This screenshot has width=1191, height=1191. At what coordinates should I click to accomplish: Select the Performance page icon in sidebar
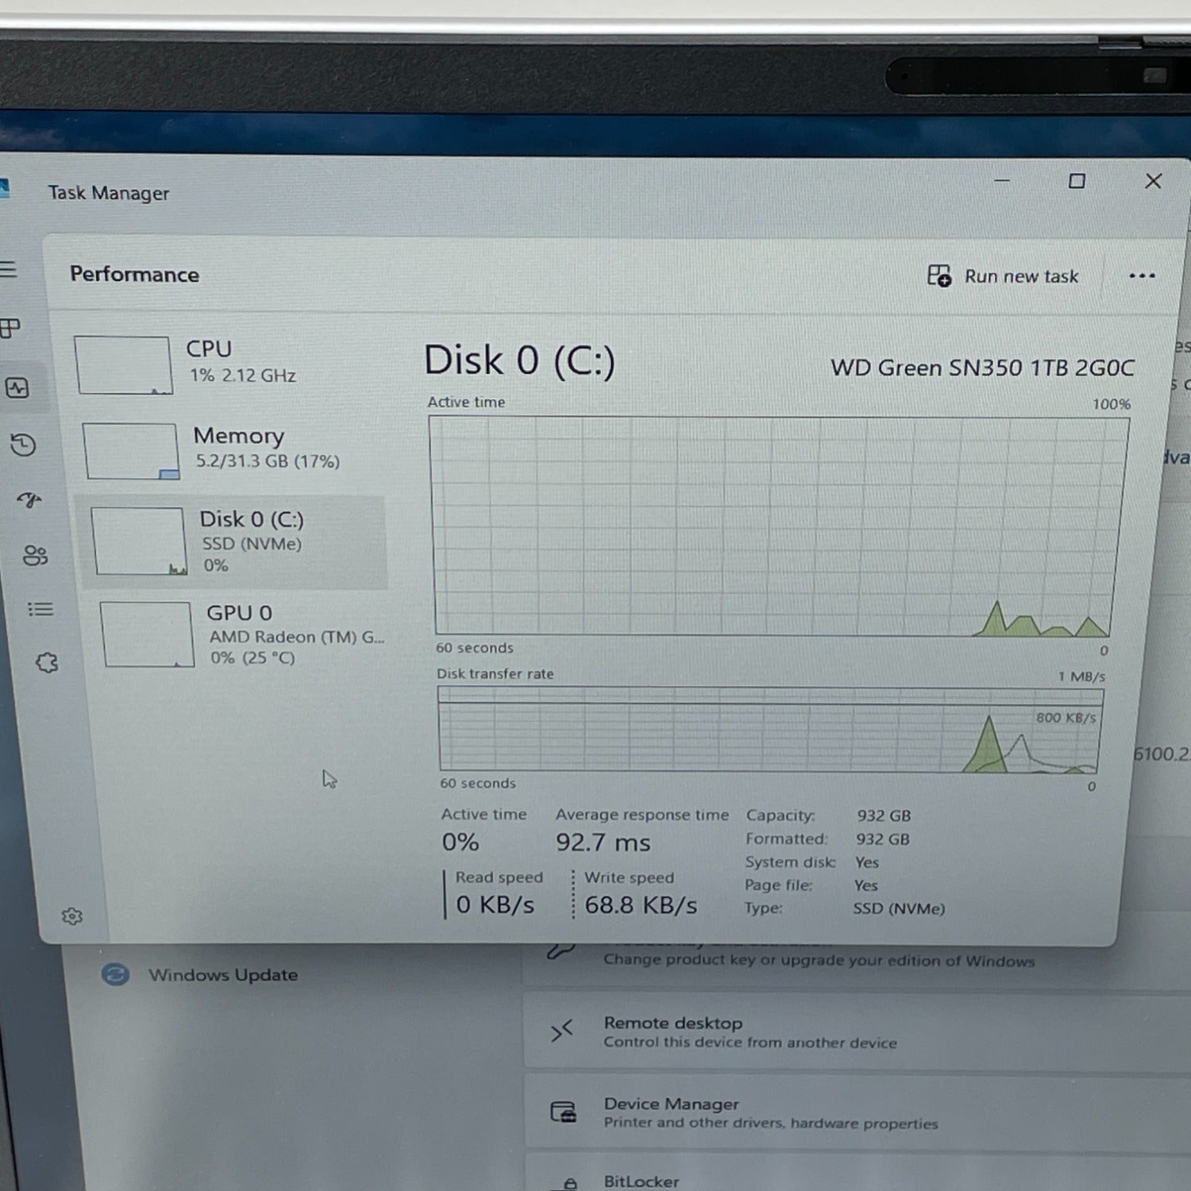point(17,387)
